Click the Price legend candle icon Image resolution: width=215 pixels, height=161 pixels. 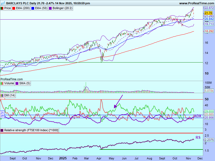point(2,8)
